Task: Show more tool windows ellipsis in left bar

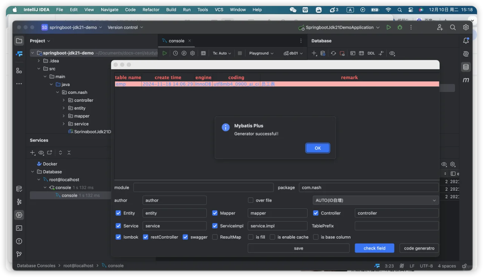Action: pyautogui.click(x=19, y=84)
